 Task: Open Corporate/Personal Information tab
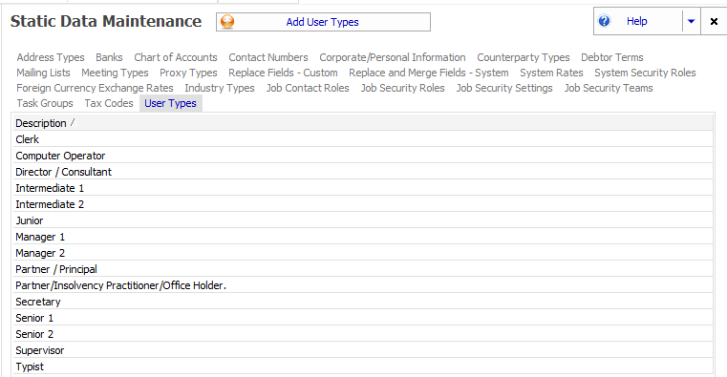coord(393,57)
